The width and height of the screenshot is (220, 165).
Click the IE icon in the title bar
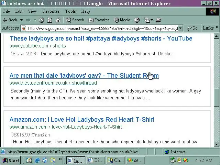click(x=3, y=3)
